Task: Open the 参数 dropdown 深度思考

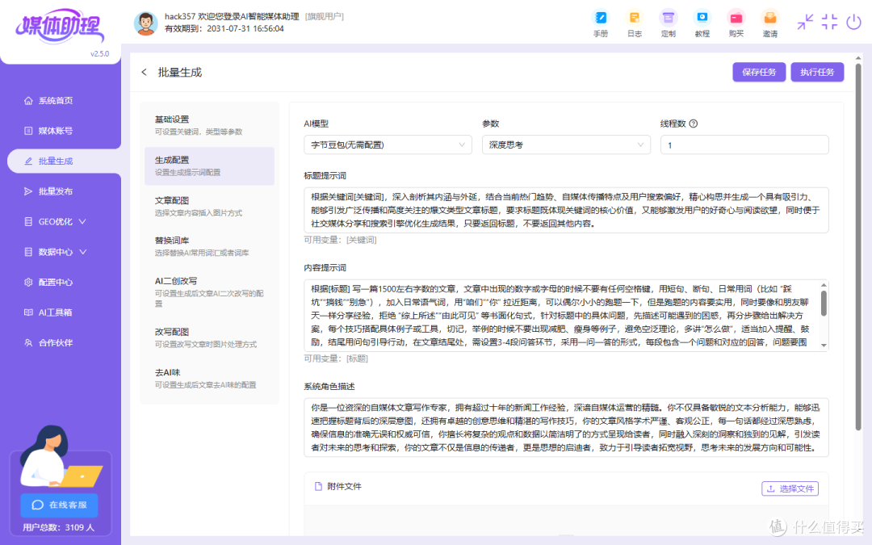Action: point(566,145)
